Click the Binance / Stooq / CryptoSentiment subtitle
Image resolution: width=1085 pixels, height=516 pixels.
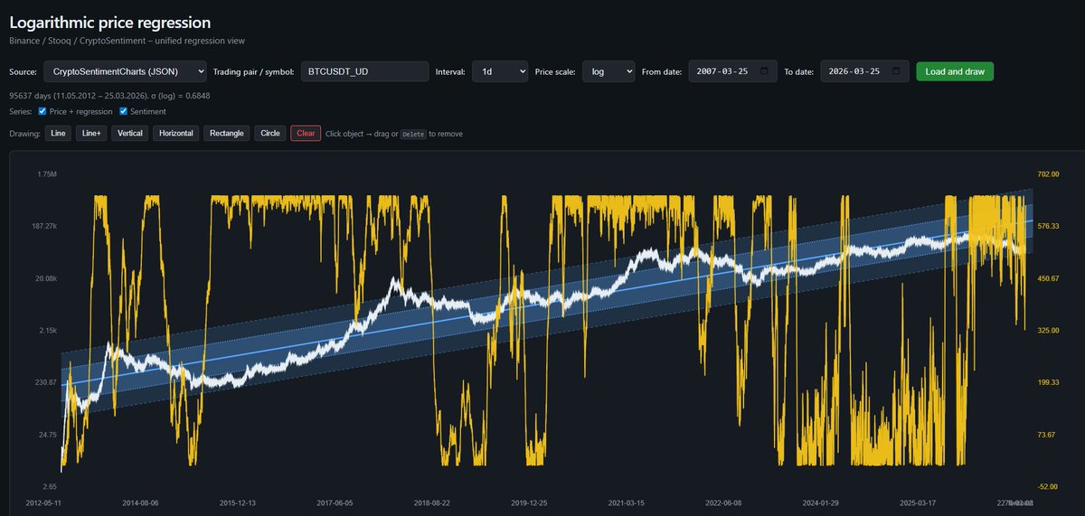pos(127,41)
